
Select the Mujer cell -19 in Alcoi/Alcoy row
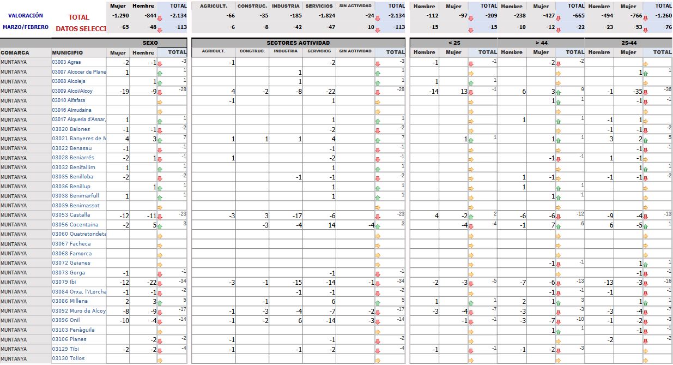[x=124, y=92]
